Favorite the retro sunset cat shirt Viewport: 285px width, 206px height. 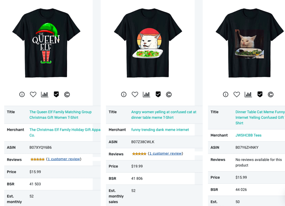coord(135,95)
